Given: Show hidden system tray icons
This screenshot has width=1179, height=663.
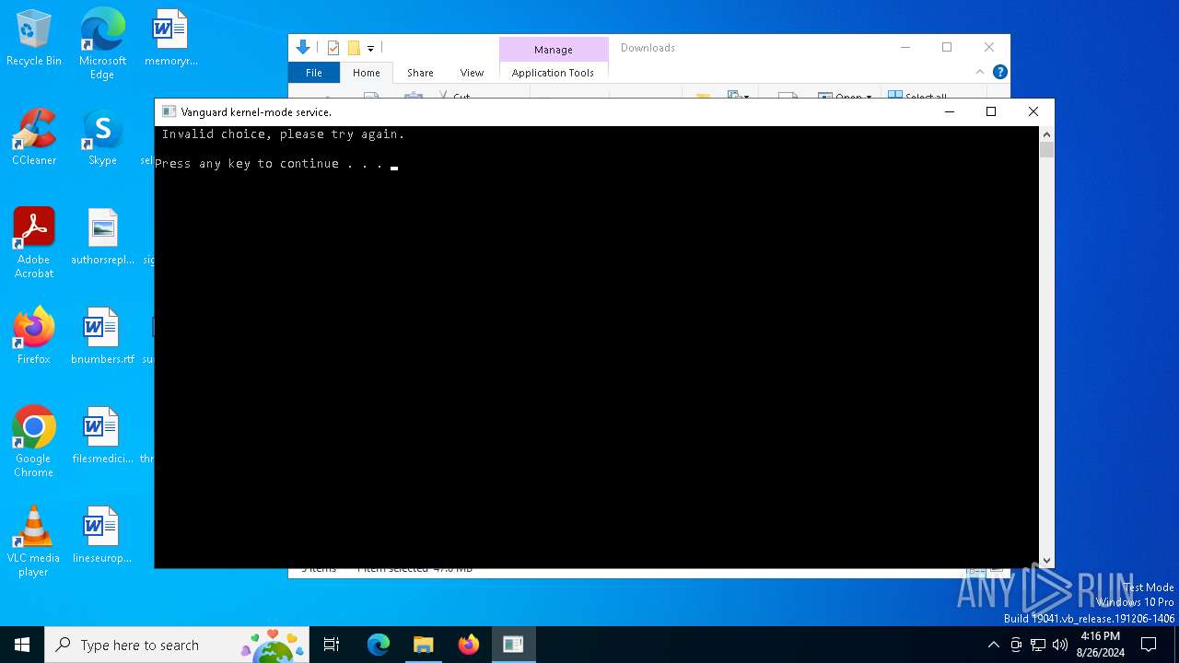Looking at the screenshot, I should click(993, 645).
